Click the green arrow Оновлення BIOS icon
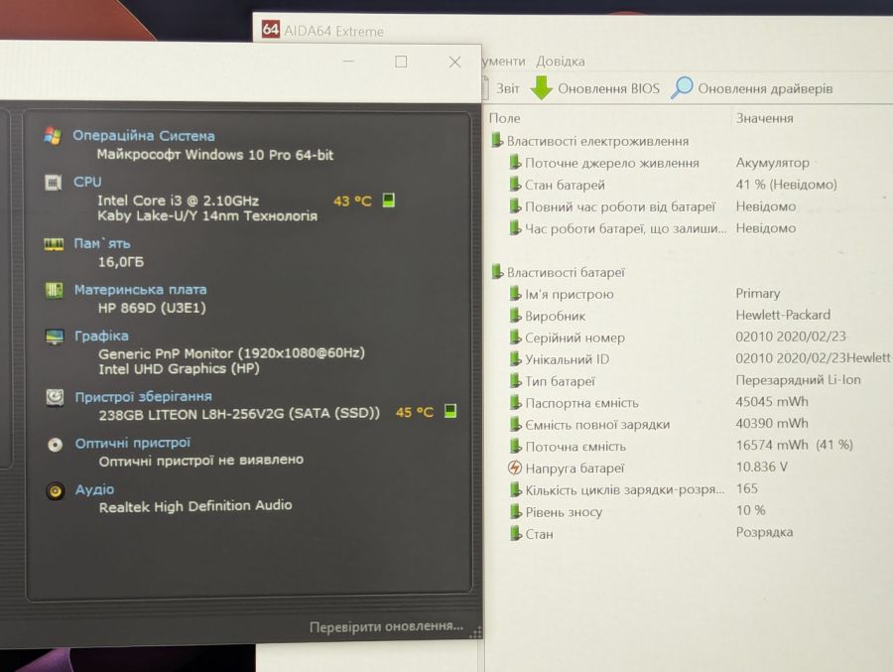Screen dimensions: 893x672 click(542, 87)
